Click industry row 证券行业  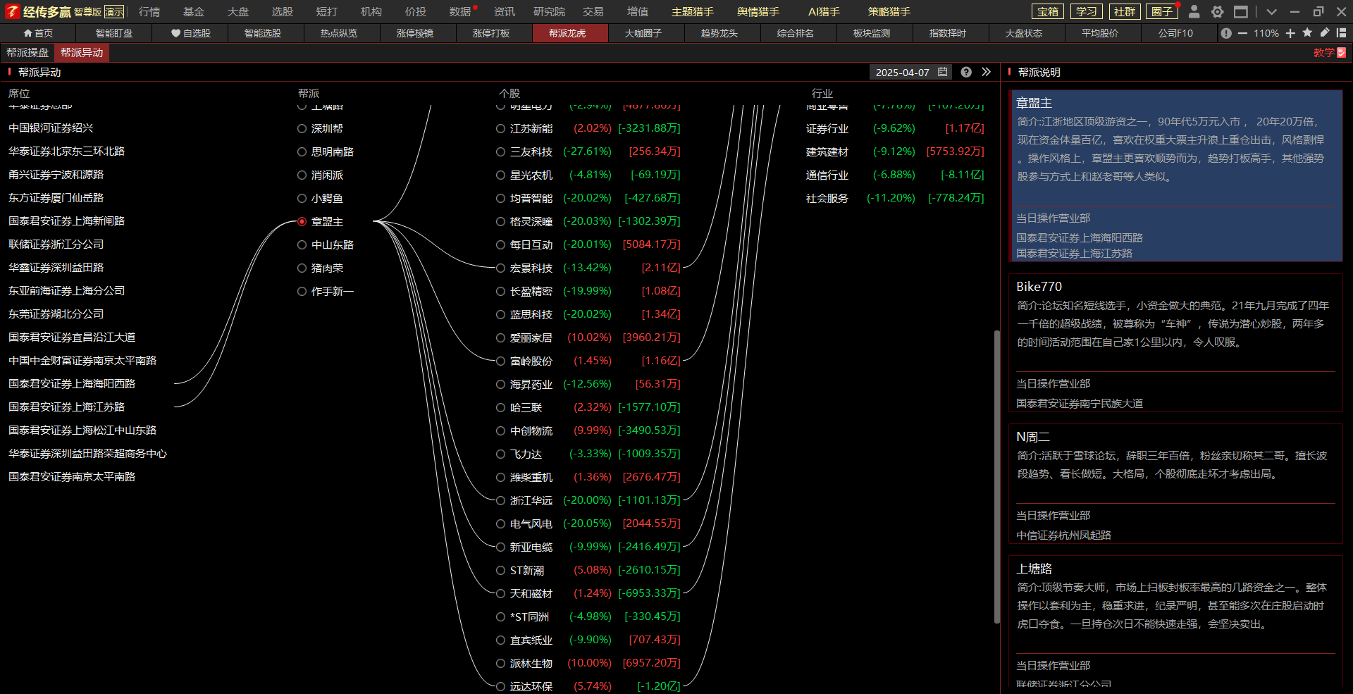point(895,128)
